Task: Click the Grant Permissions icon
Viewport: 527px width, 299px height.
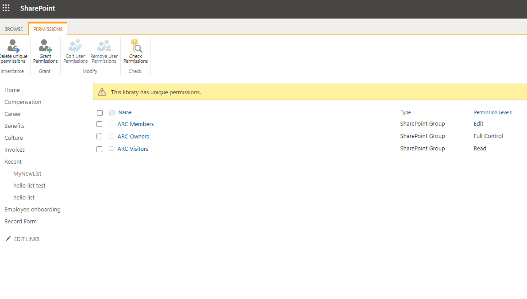Action: (45, 46)
